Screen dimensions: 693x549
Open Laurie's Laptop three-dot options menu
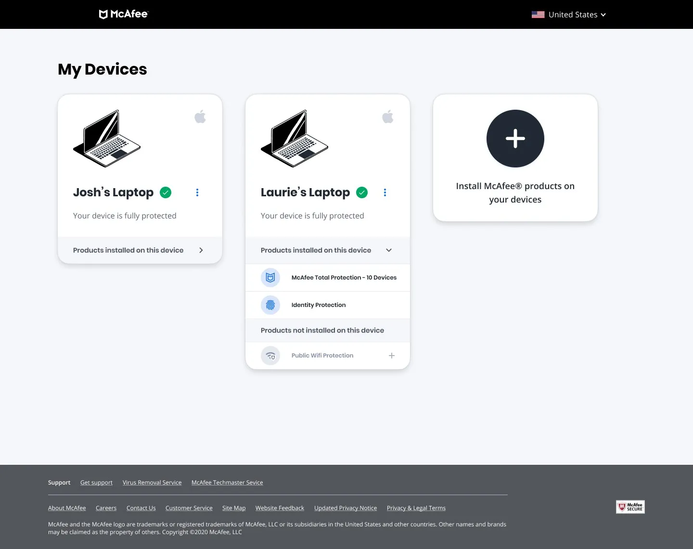tap(385, 192)
